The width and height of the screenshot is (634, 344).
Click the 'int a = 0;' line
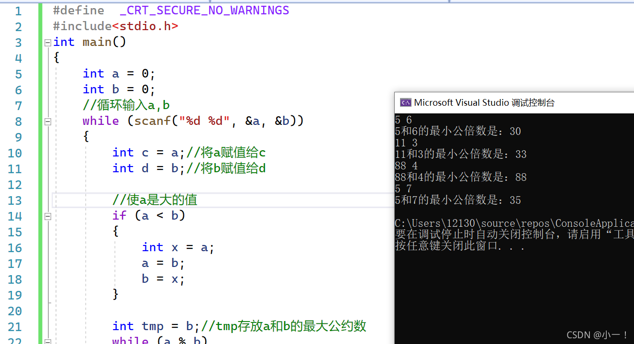(119, 74)
